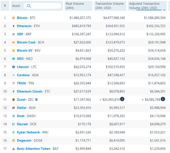Screen dimensions: 170x153
Task: Click the Ethereum Classic green logo icon
Action: coord(14,91)
